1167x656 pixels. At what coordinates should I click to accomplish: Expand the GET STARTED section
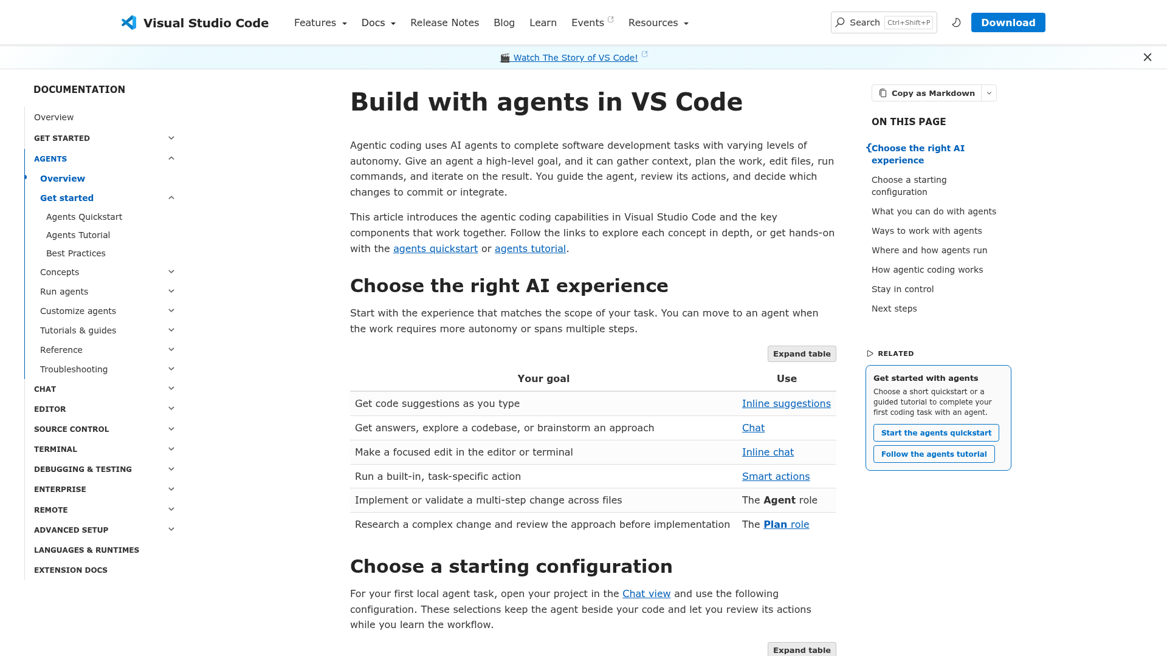(171, 138)
